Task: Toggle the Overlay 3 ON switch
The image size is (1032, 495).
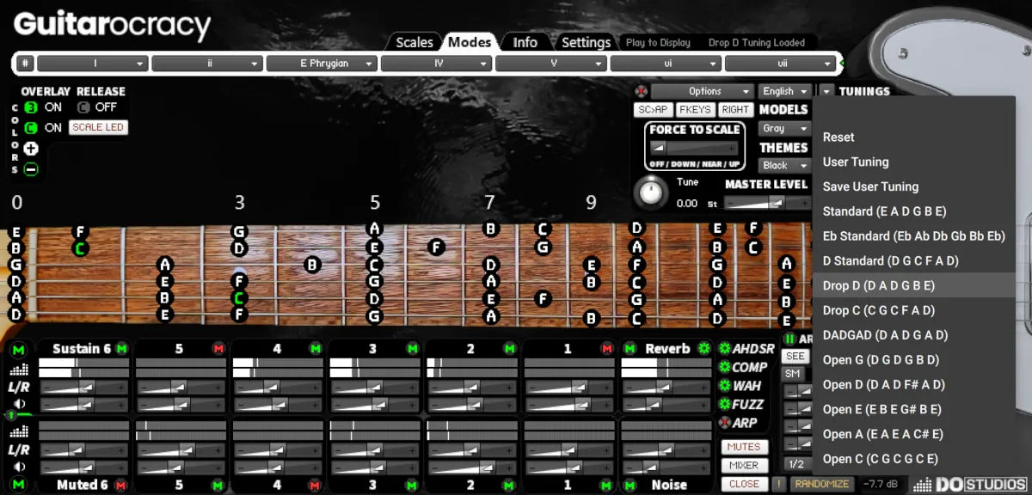Action: (x=31, y=107)
